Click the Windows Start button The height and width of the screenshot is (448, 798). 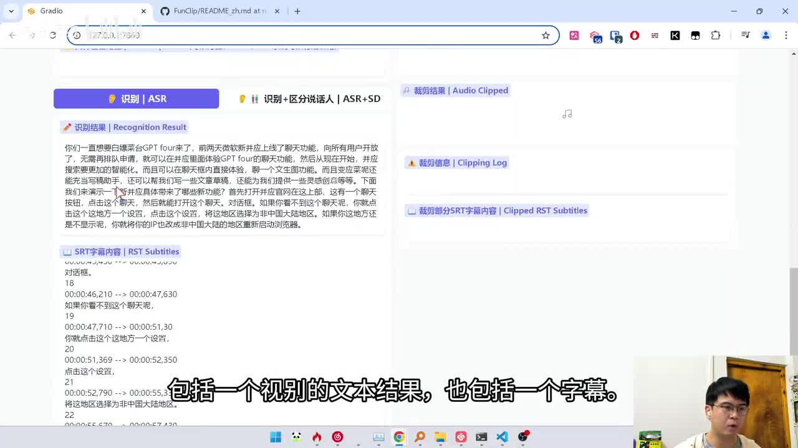point(276,437)
